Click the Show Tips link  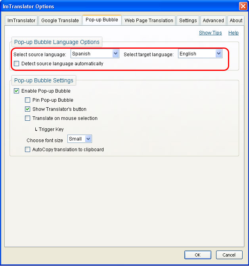coord(211,33)
